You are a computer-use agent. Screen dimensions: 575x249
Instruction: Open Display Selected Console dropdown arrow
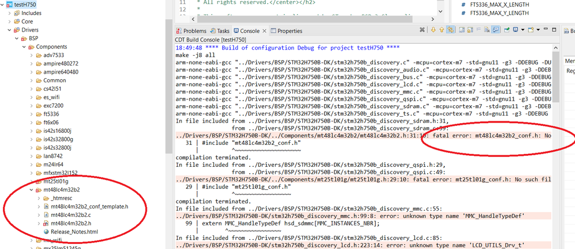[x=523, y=30]
